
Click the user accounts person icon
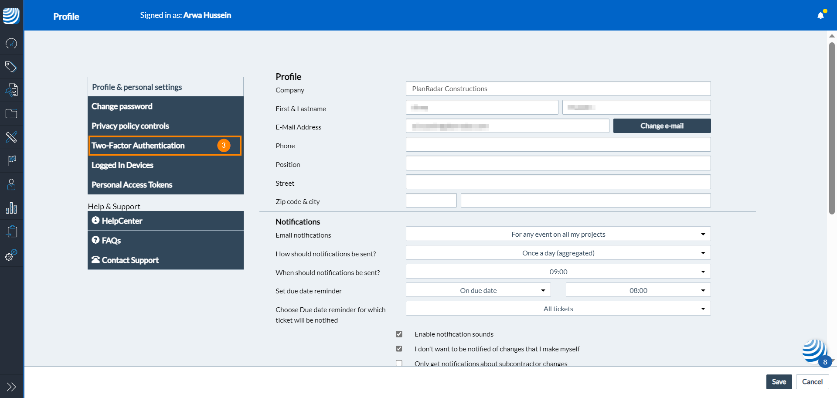(x=11, y=184)
